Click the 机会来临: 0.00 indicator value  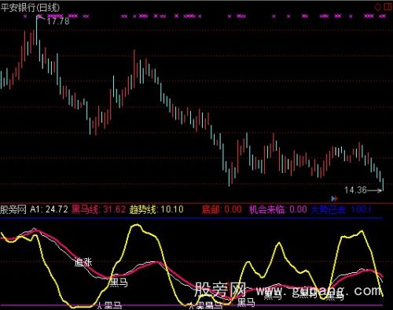pyautogui.click(x=278, y=209)
